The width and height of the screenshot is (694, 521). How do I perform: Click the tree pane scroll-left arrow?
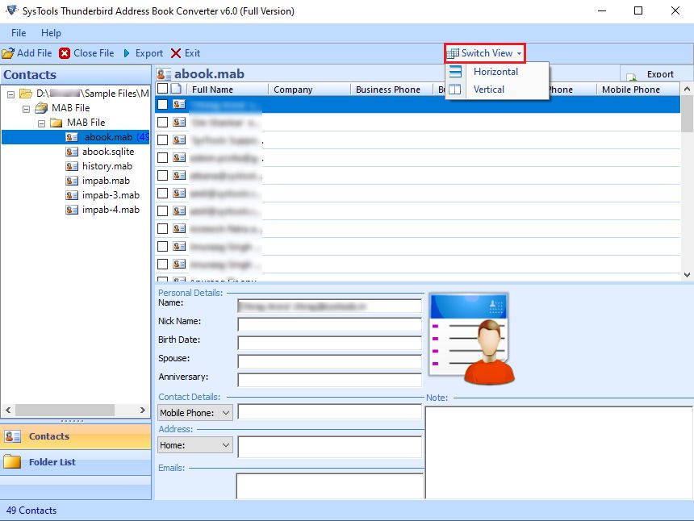tap(8, 410)
